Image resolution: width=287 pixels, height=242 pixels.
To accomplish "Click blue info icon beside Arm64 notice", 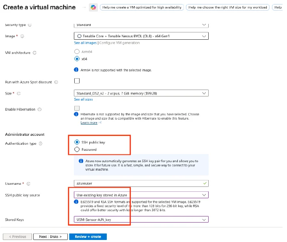I will (x=76, y=70).
